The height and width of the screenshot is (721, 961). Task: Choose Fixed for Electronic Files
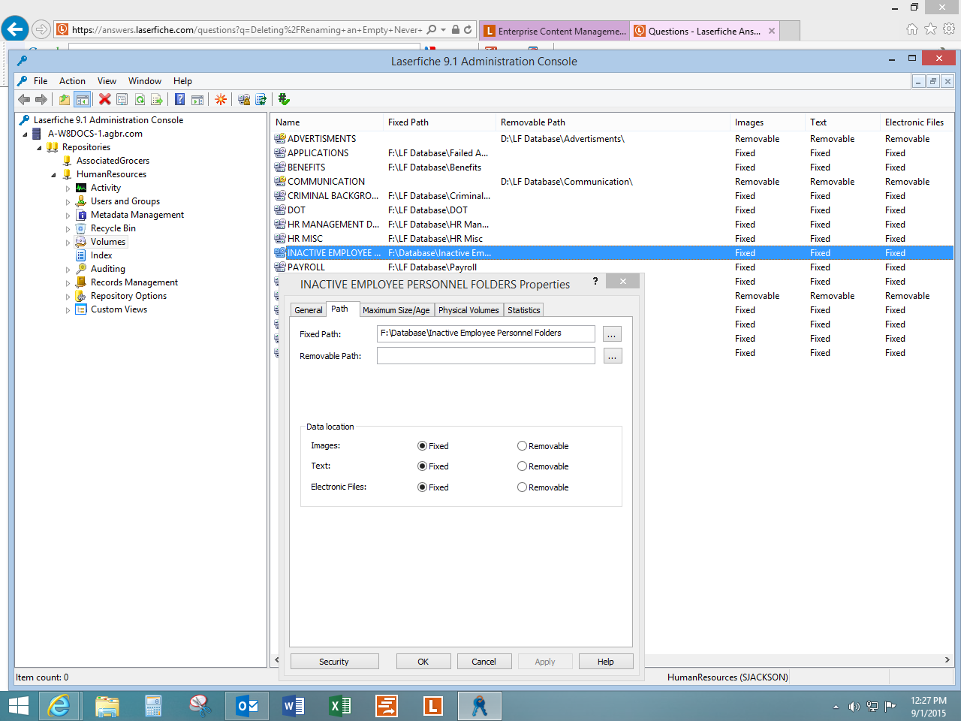[x=422, y=487]
